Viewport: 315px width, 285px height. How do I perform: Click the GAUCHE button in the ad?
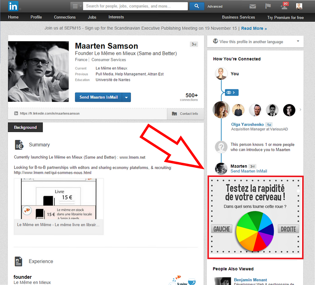(222, 229)
